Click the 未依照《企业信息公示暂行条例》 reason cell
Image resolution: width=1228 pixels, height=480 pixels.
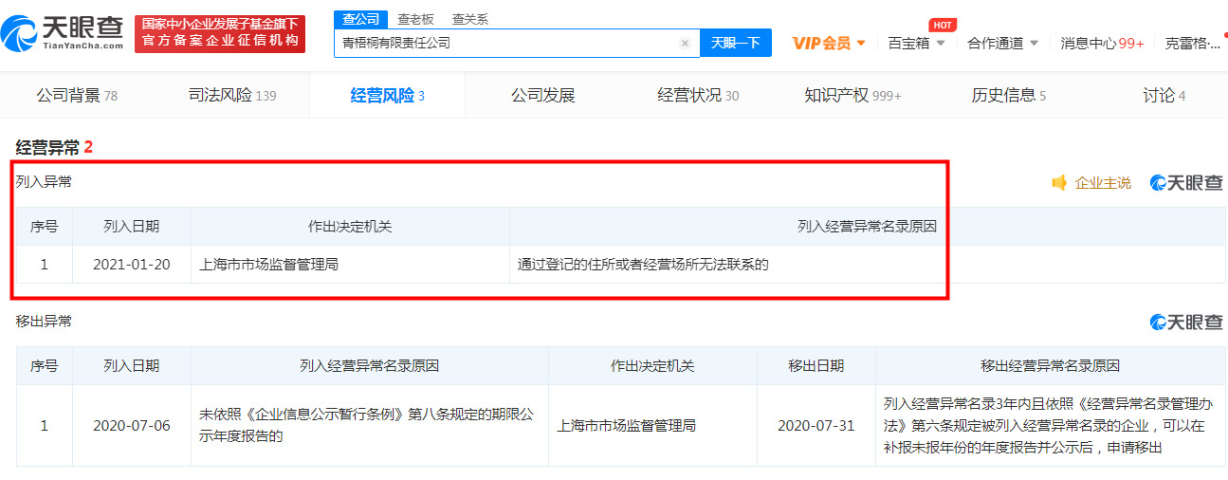[x=369, y=425]
